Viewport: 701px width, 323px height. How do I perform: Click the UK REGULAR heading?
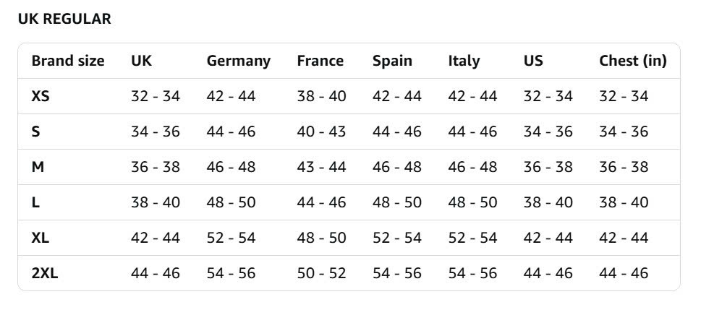[64, 19]
